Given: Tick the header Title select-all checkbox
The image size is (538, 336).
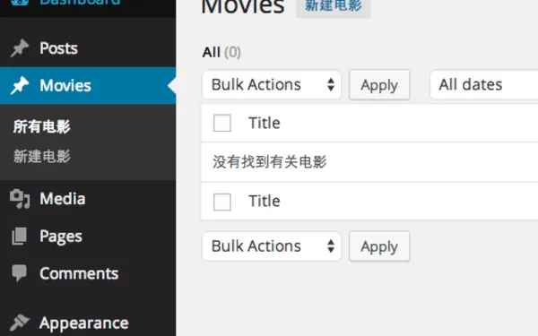Looking at the screenshot, I should coord(222,123).
